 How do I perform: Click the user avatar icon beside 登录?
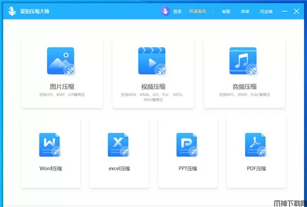[x=165, y=11]
